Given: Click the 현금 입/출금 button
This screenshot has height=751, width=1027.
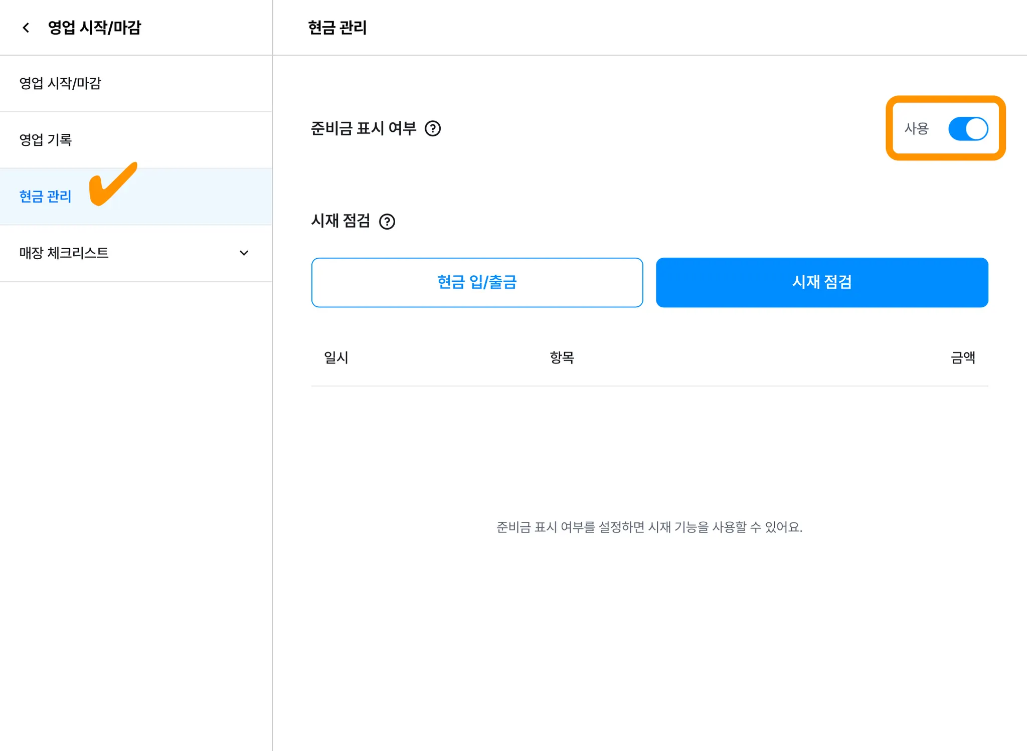Looking at the screenshot, I should click(476, 282).
